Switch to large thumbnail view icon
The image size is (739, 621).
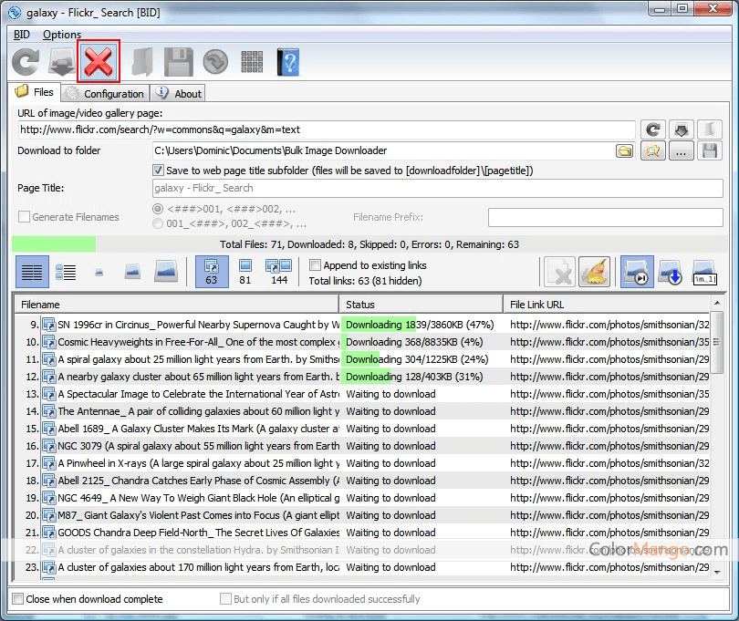(165, 272)
